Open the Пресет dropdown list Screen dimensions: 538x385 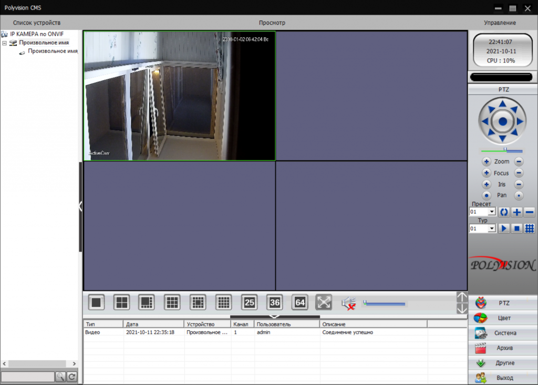[492, 212]
